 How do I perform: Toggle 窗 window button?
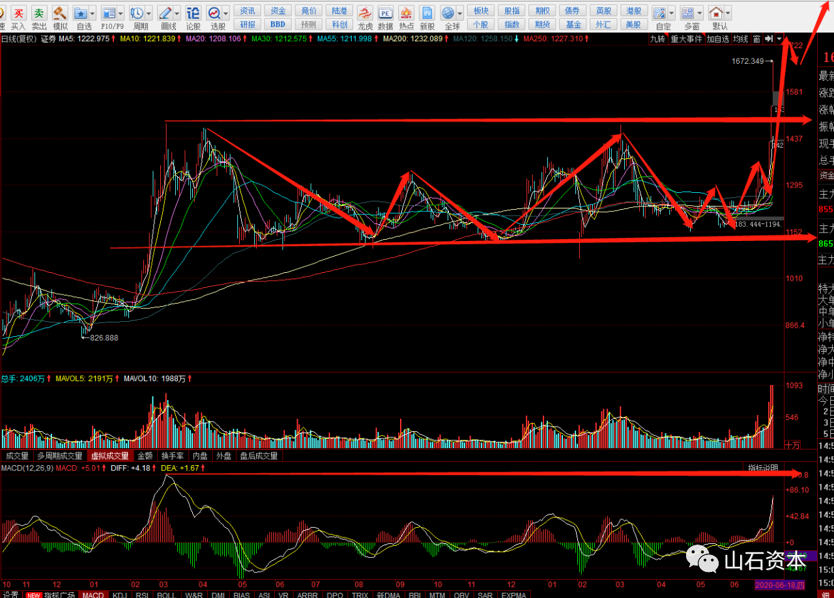(x=756, y=39)
